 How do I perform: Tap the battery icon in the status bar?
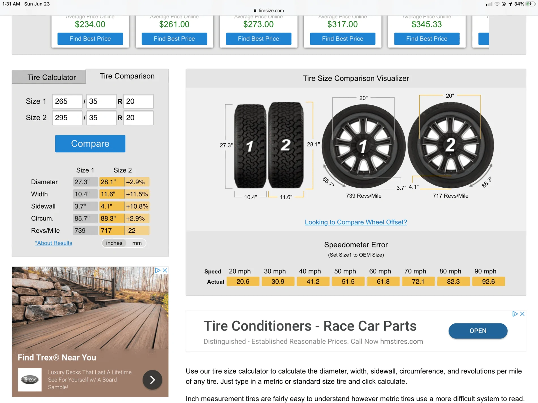(530, 4)
